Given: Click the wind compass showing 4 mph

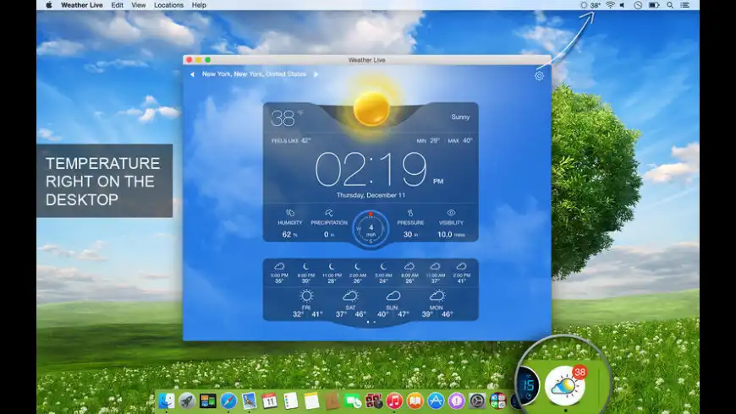Looking at the screenshot, I should 371,229.
